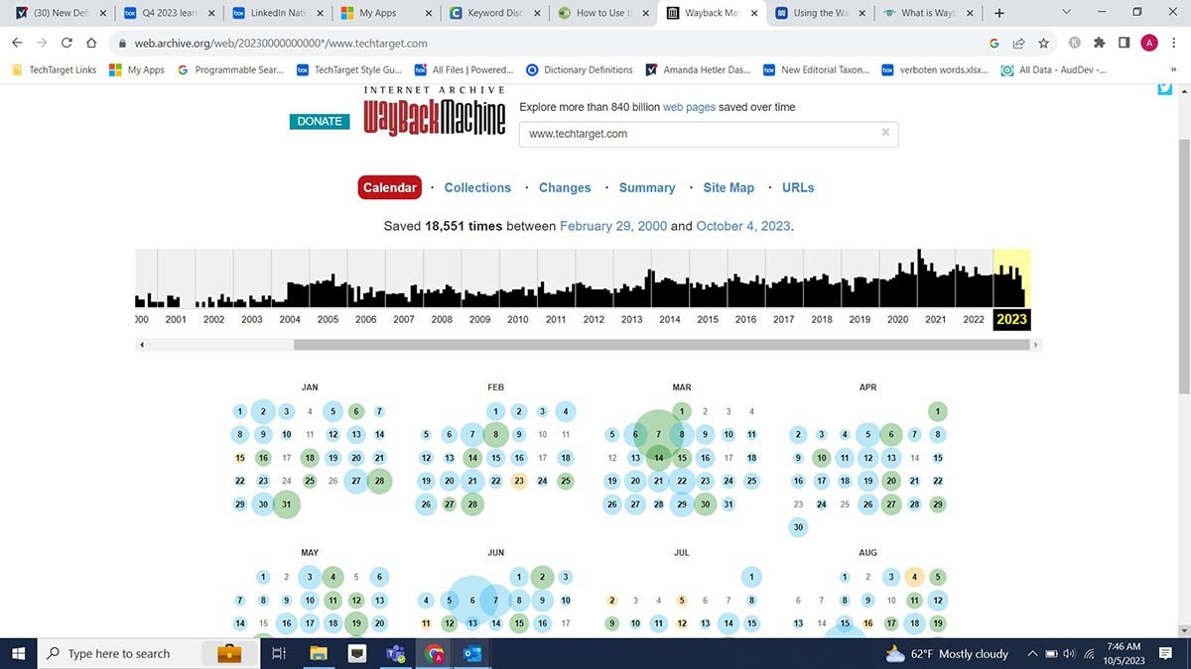Click the share icon in the address bar

coord(1017,43)
